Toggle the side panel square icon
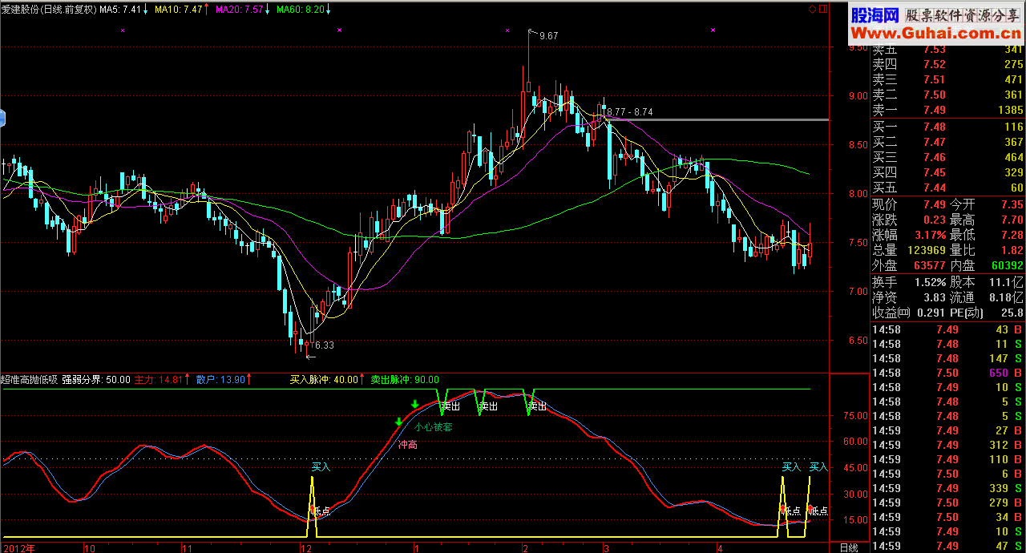 point(824,10)
